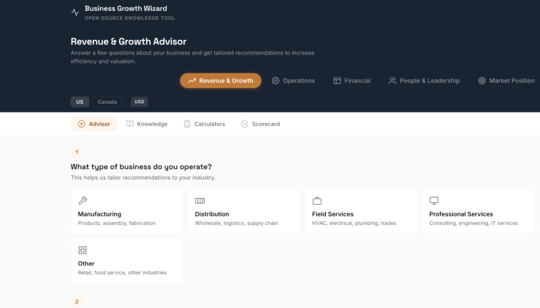
Task: Switch country selection to Canada
Action: (107, 102)
